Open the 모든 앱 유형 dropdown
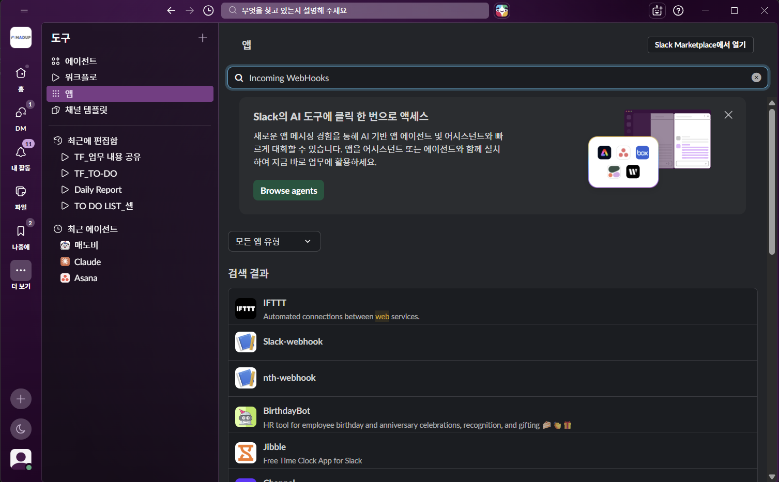Screen dimensions: 779x482 coord(274,241)
